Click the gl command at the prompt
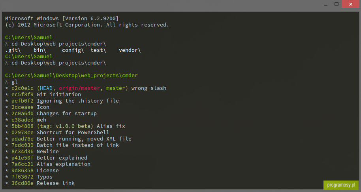The height and width of the screenshot is (192, 361). pos(15,82)
